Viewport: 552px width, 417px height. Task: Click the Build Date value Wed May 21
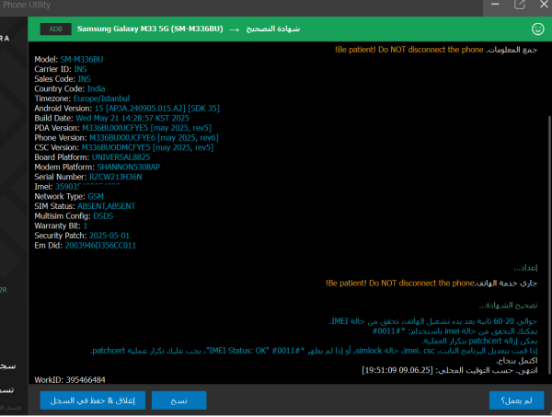[132, 119]
